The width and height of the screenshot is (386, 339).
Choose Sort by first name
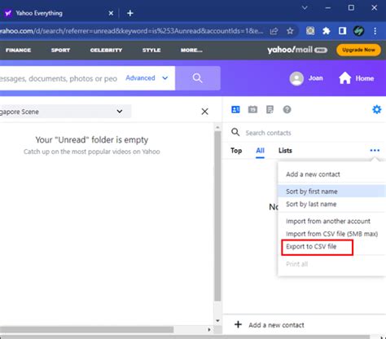click(331, 192)
